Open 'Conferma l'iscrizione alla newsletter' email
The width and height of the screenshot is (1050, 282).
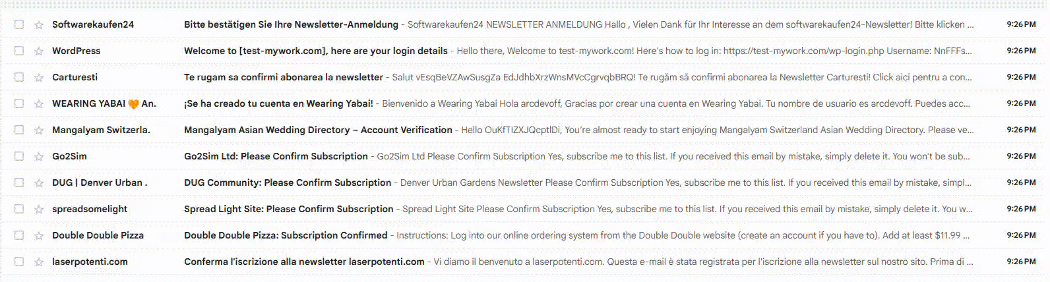click(304, 262)
